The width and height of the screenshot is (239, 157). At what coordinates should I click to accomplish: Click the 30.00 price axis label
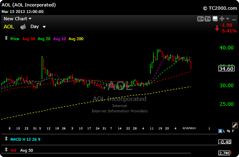pyautogui.click(x=226, y=85)
